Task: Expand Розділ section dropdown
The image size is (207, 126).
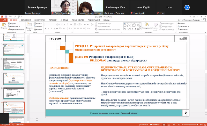Action: click(x=38, y=29)
